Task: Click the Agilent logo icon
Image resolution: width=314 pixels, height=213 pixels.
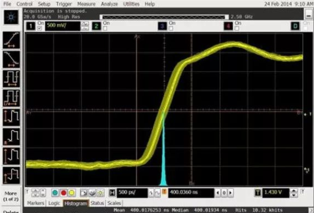Action: tap(11, 17)
